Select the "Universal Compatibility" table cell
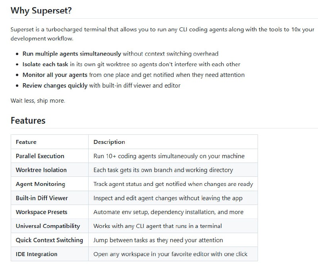This screenshot has height=266, width=318. tap(48, 226)
